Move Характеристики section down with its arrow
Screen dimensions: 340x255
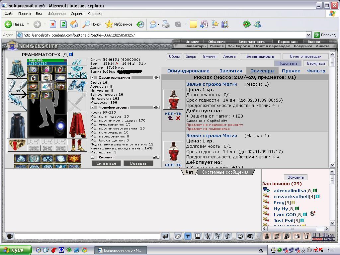pyautogui.click(x=158, y=78)
